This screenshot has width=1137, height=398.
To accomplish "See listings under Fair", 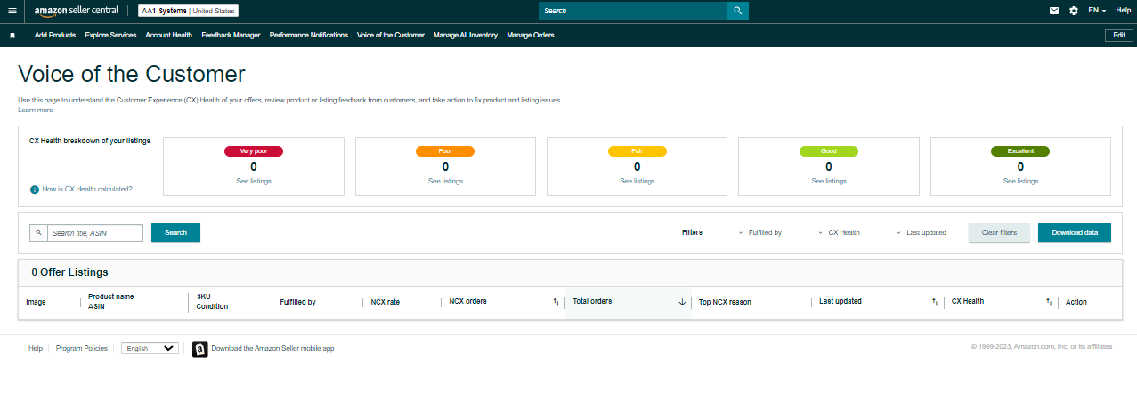I will (637, 181).
